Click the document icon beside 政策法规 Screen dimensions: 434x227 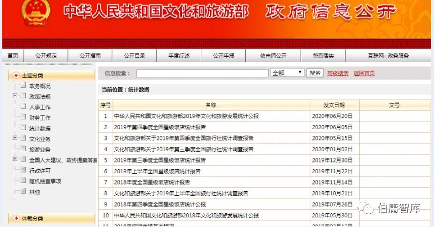click(23, 96)
